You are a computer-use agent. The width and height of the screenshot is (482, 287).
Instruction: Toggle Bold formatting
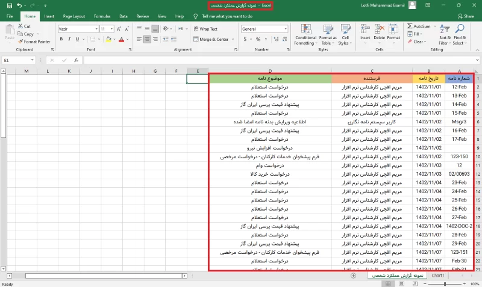coord(61,39)
